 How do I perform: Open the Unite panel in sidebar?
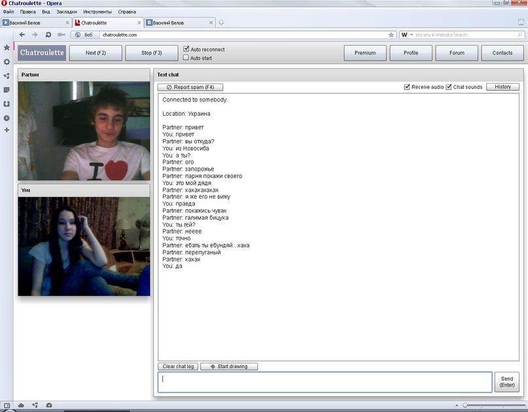[7, 76]
